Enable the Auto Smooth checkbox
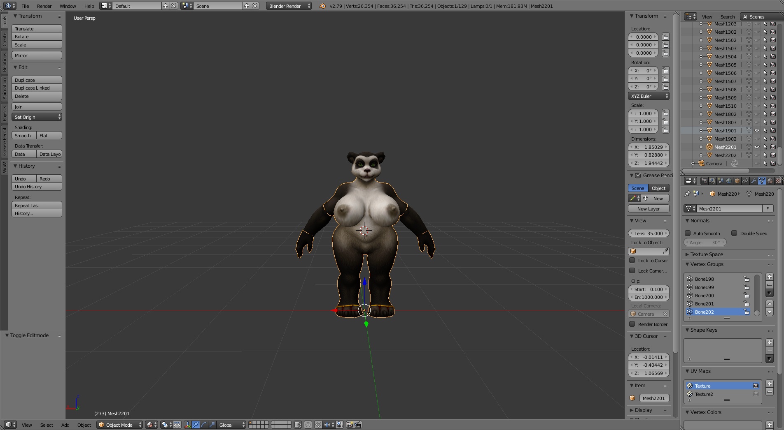 point(688,233)
